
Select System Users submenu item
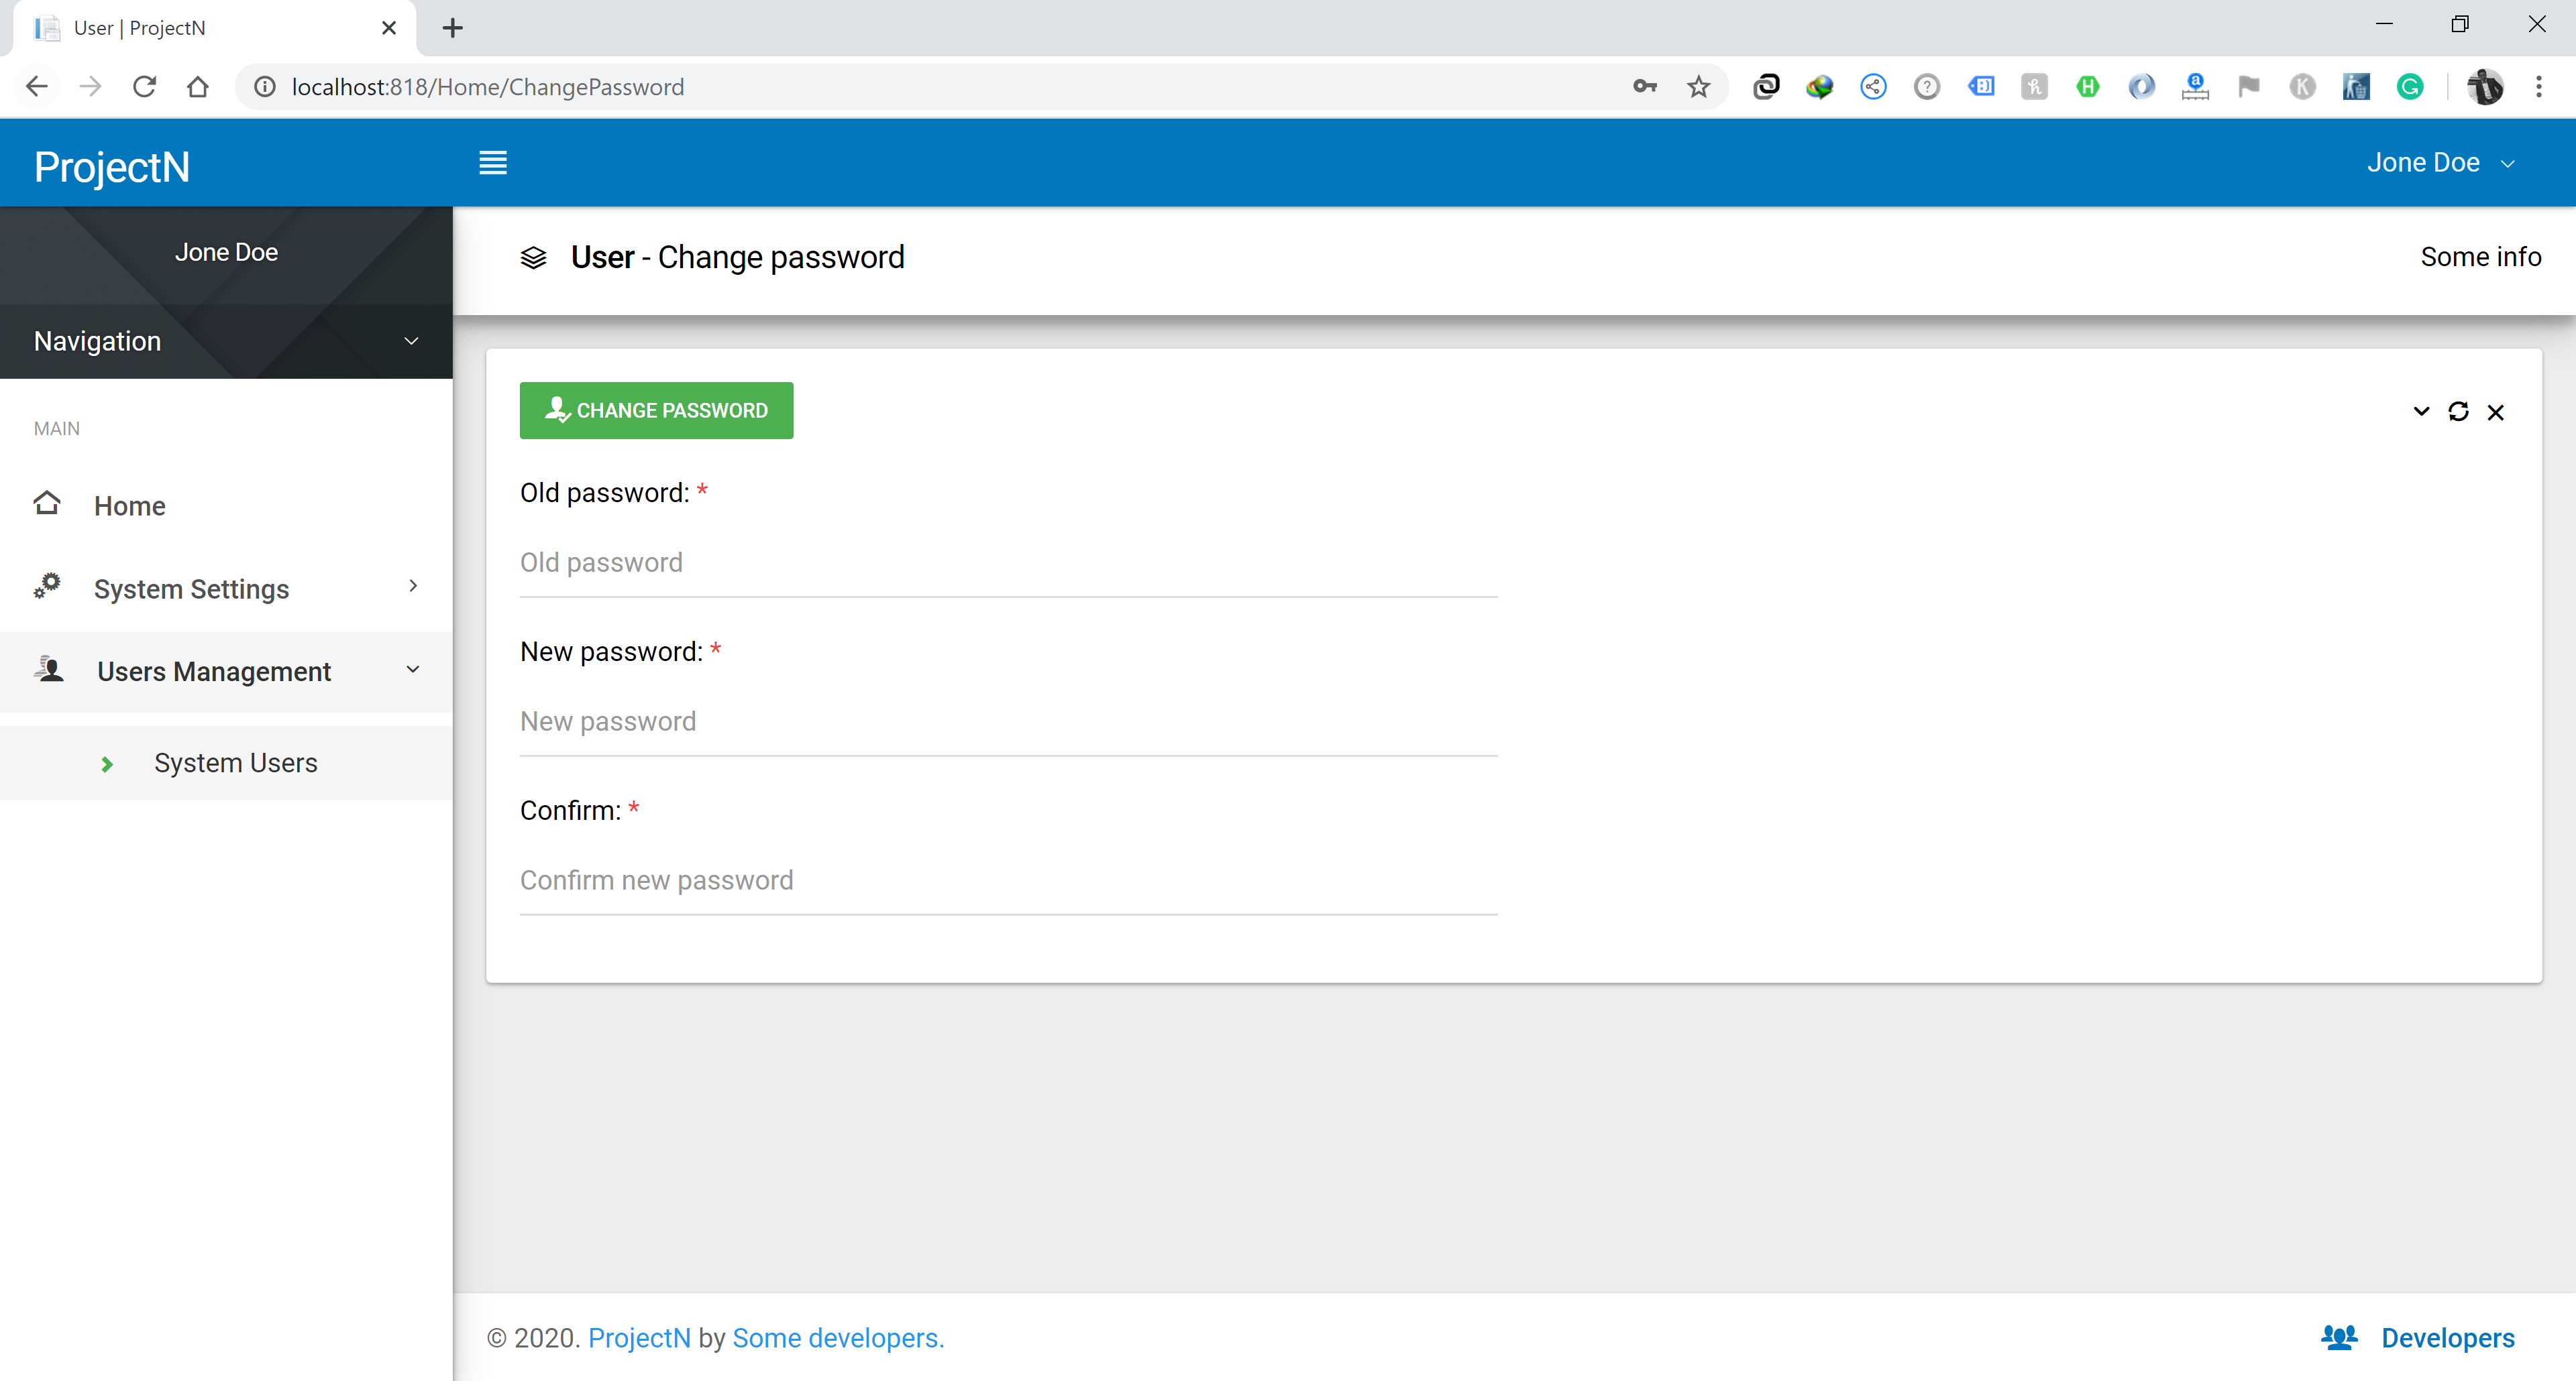[235, 764]
